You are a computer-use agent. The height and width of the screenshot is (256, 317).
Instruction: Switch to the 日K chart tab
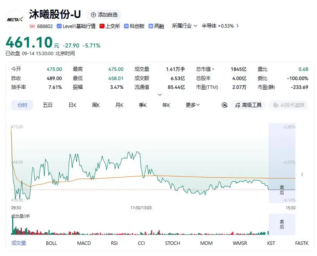coord(72,105)
